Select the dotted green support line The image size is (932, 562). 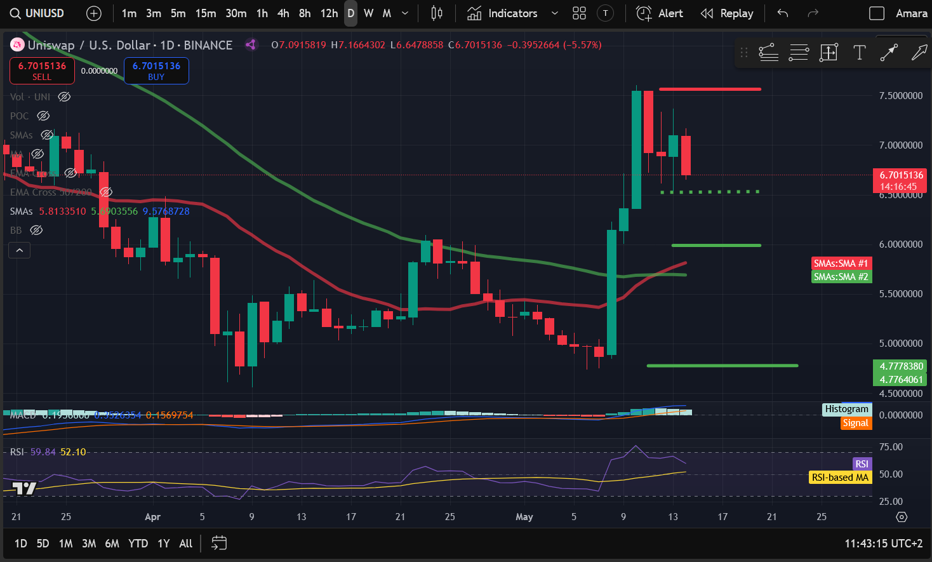(x=710, y=192)
